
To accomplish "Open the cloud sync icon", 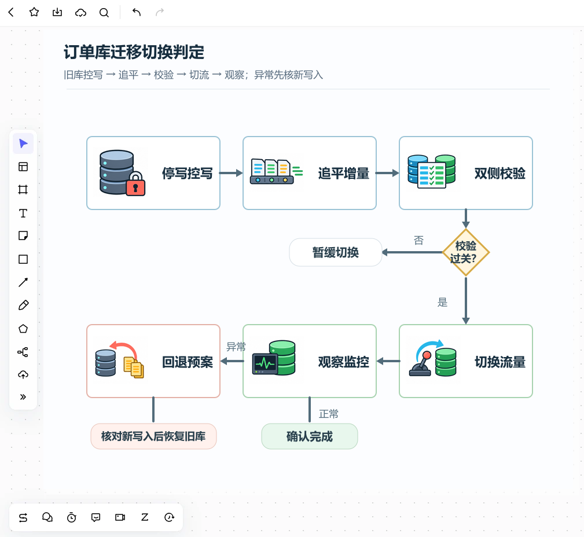I will pos(80,13).
